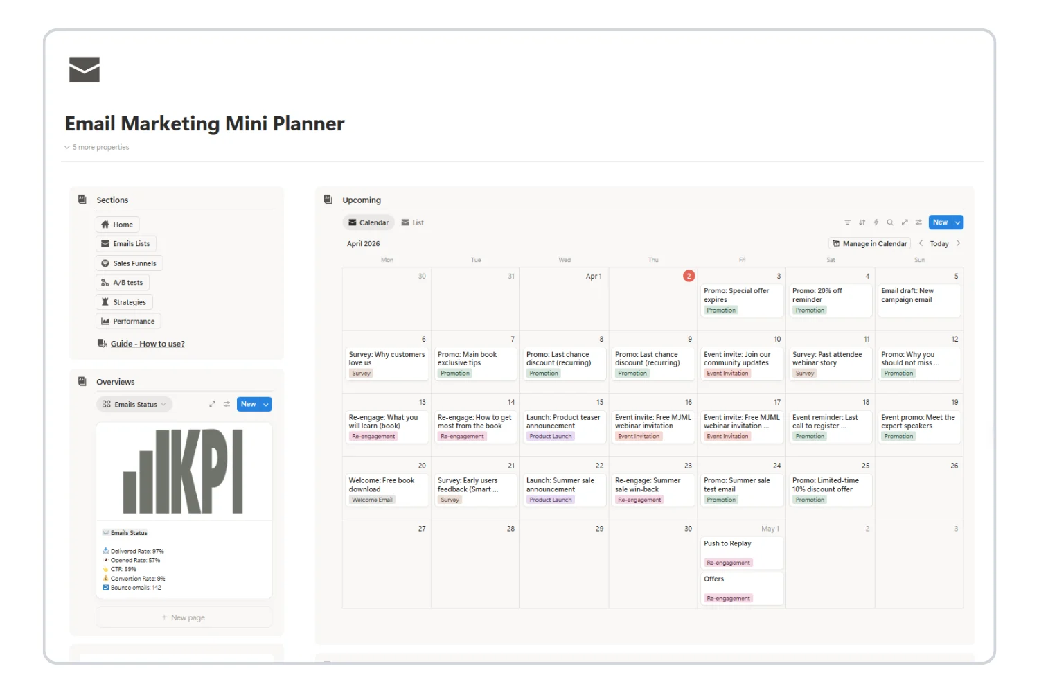Open A/B tests via its split-path icon
This screenshot has width=1039, height=693.
coord(107,282)
